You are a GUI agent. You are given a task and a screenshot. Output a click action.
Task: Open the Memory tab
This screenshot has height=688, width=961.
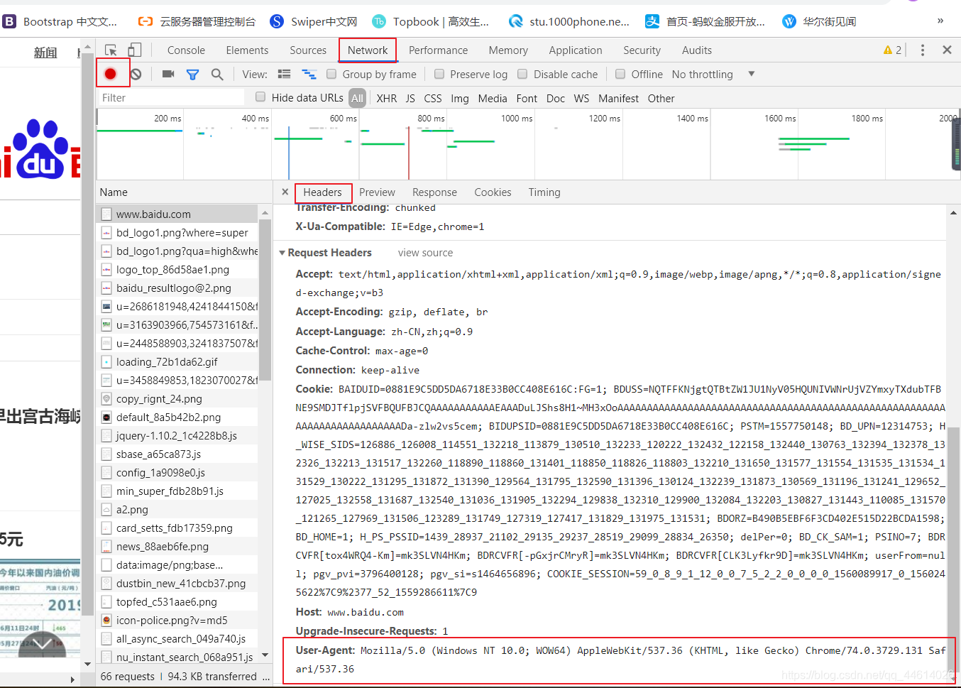click(508, 50)
